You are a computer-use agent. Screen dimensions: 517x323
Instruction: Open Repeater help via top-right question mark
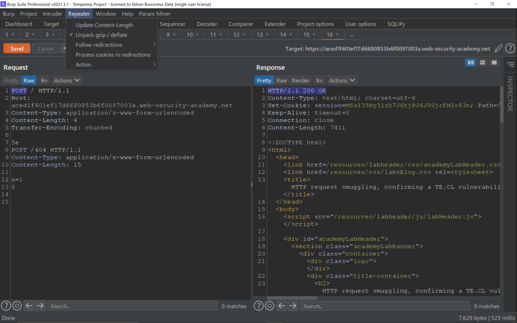coord(510,48)
